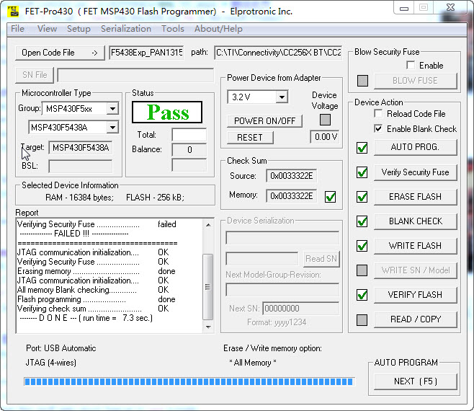
Task: Open the Setup menu
Action: (79, 29)
